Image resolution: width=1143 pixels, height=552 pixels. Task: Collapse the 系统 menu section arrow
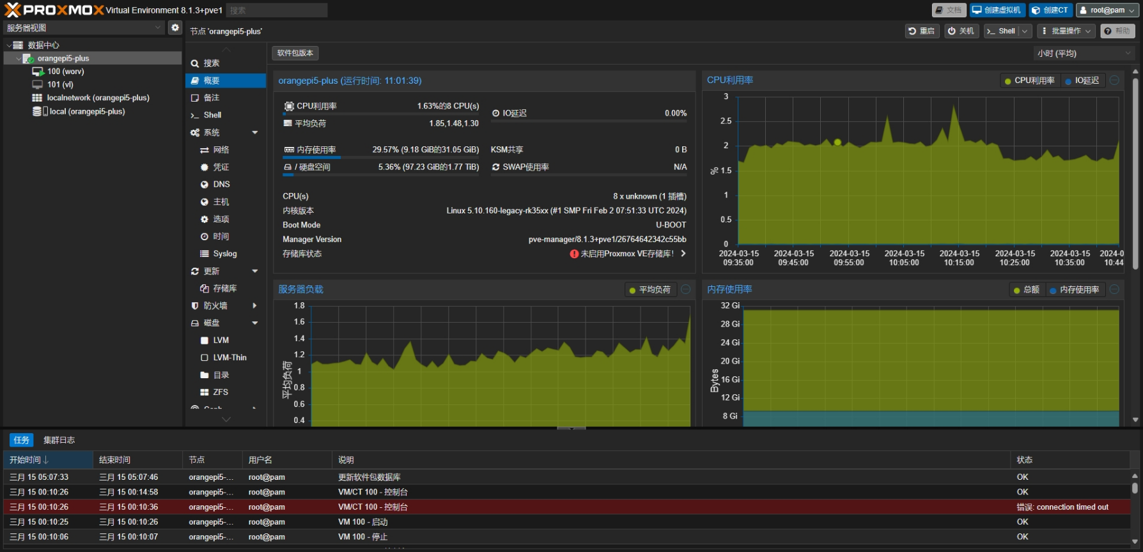254,132
